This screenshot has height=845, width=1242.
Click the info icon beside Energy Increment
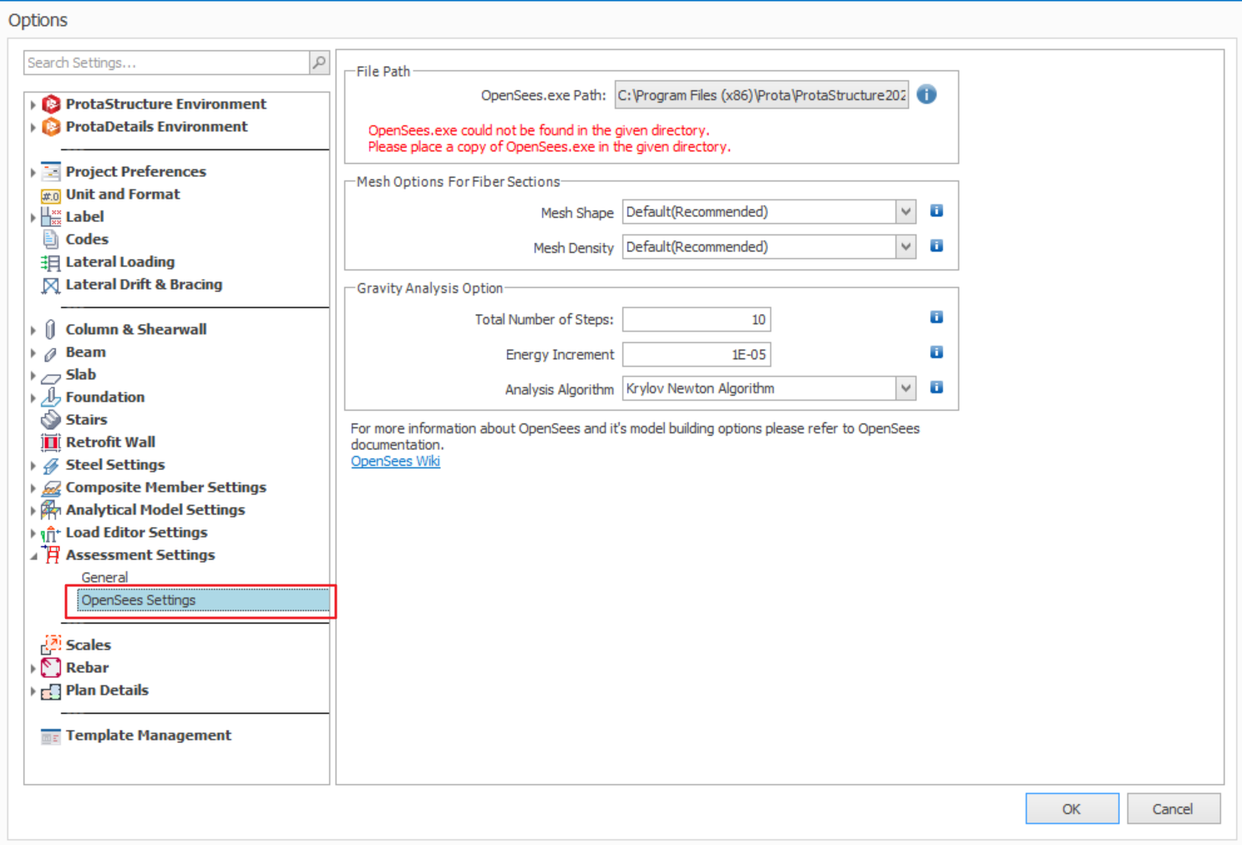pyautogui.click(x=936, y=352)
